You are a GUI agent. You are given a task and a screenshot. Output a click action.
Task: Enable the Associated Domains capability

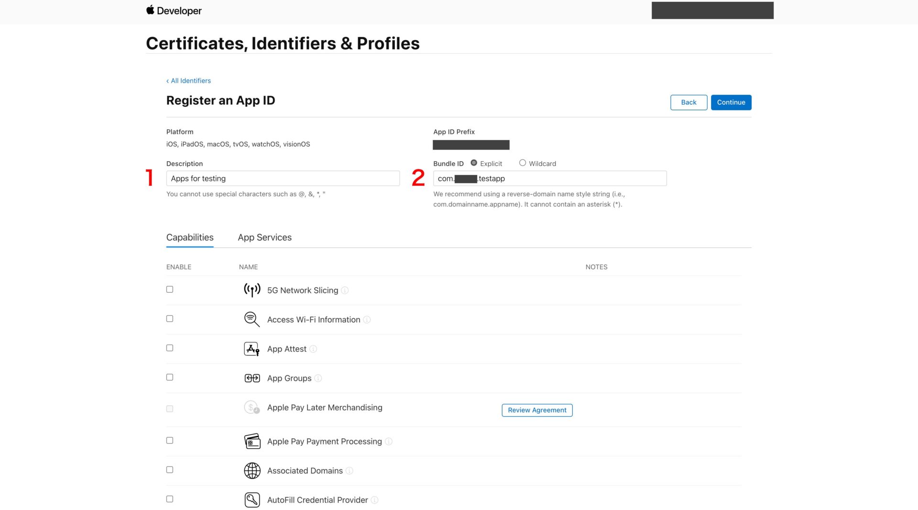pos(169,469)
